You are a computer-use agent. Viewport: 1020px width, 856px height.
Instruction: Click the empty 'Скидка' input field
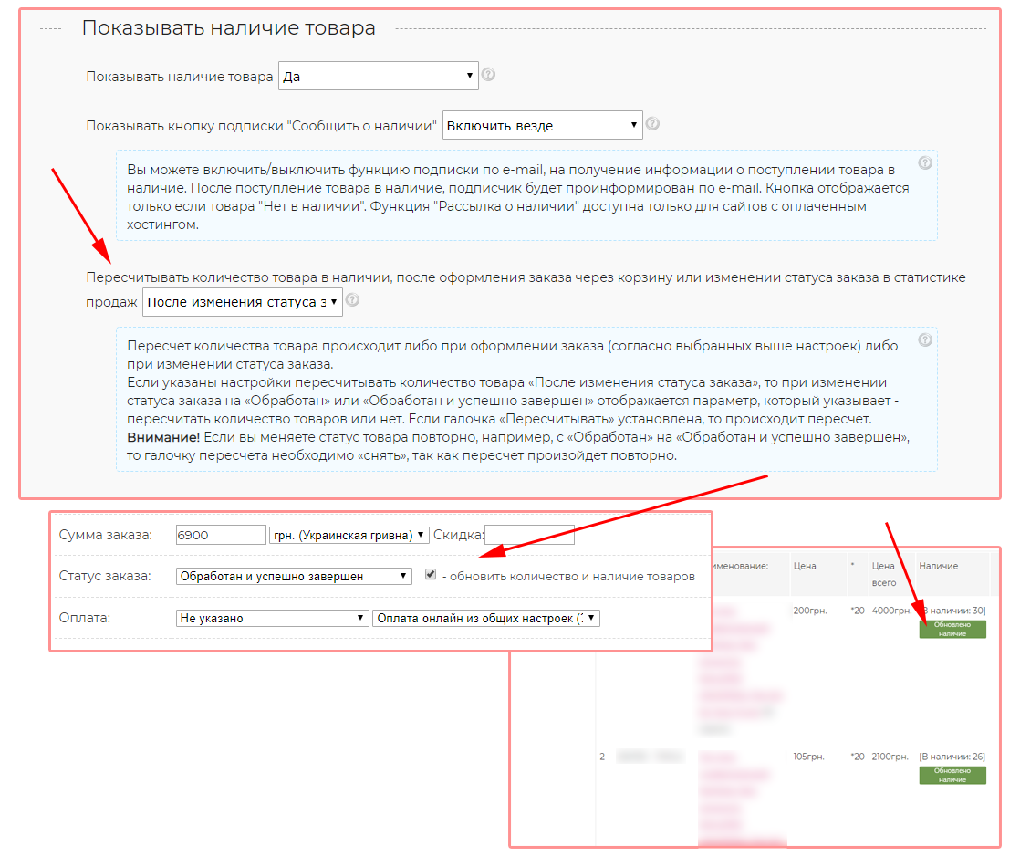point(529,535)
